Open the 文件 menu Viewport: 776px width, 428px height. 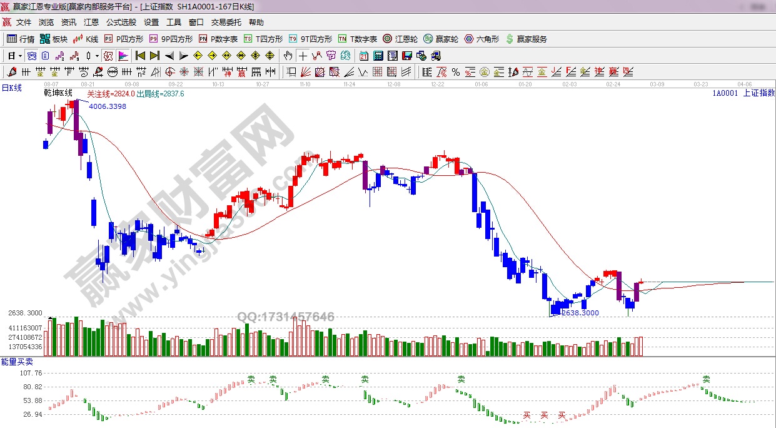[24, 22]
